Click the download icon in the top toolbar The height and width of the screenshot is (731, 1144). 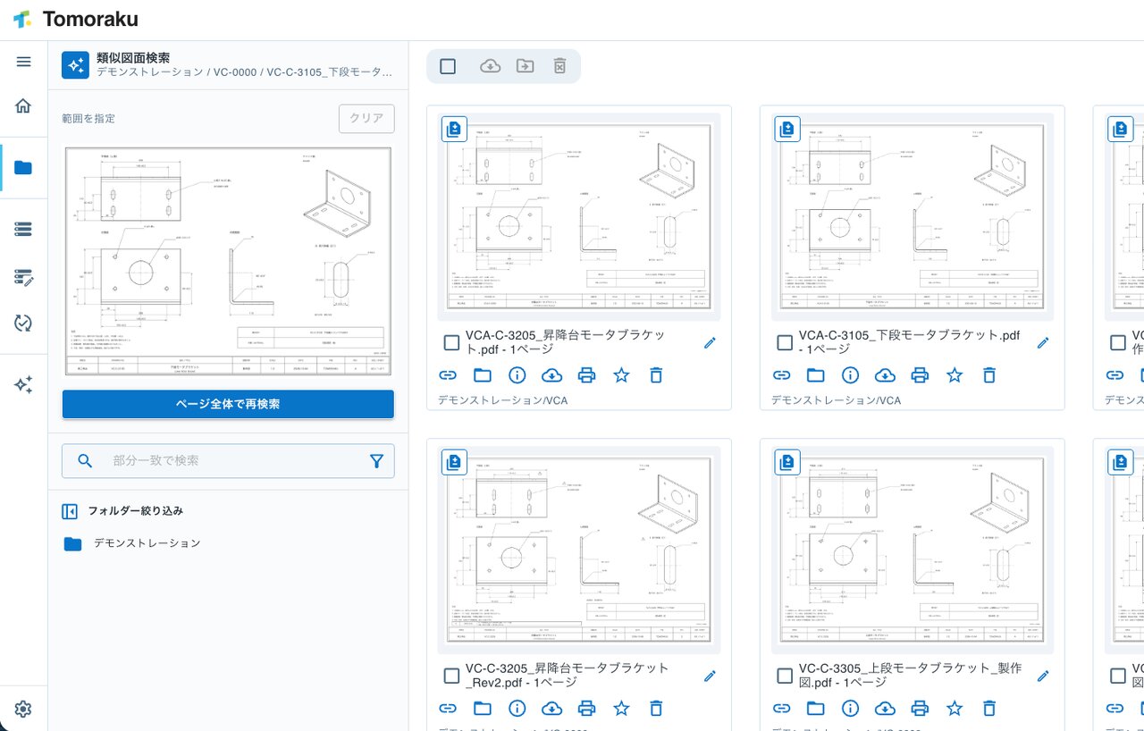[x=490, y=66]
